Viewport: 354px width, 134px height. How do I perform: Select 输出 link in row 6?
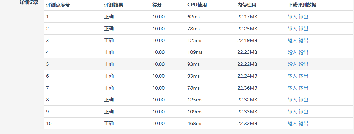(303, 76)
